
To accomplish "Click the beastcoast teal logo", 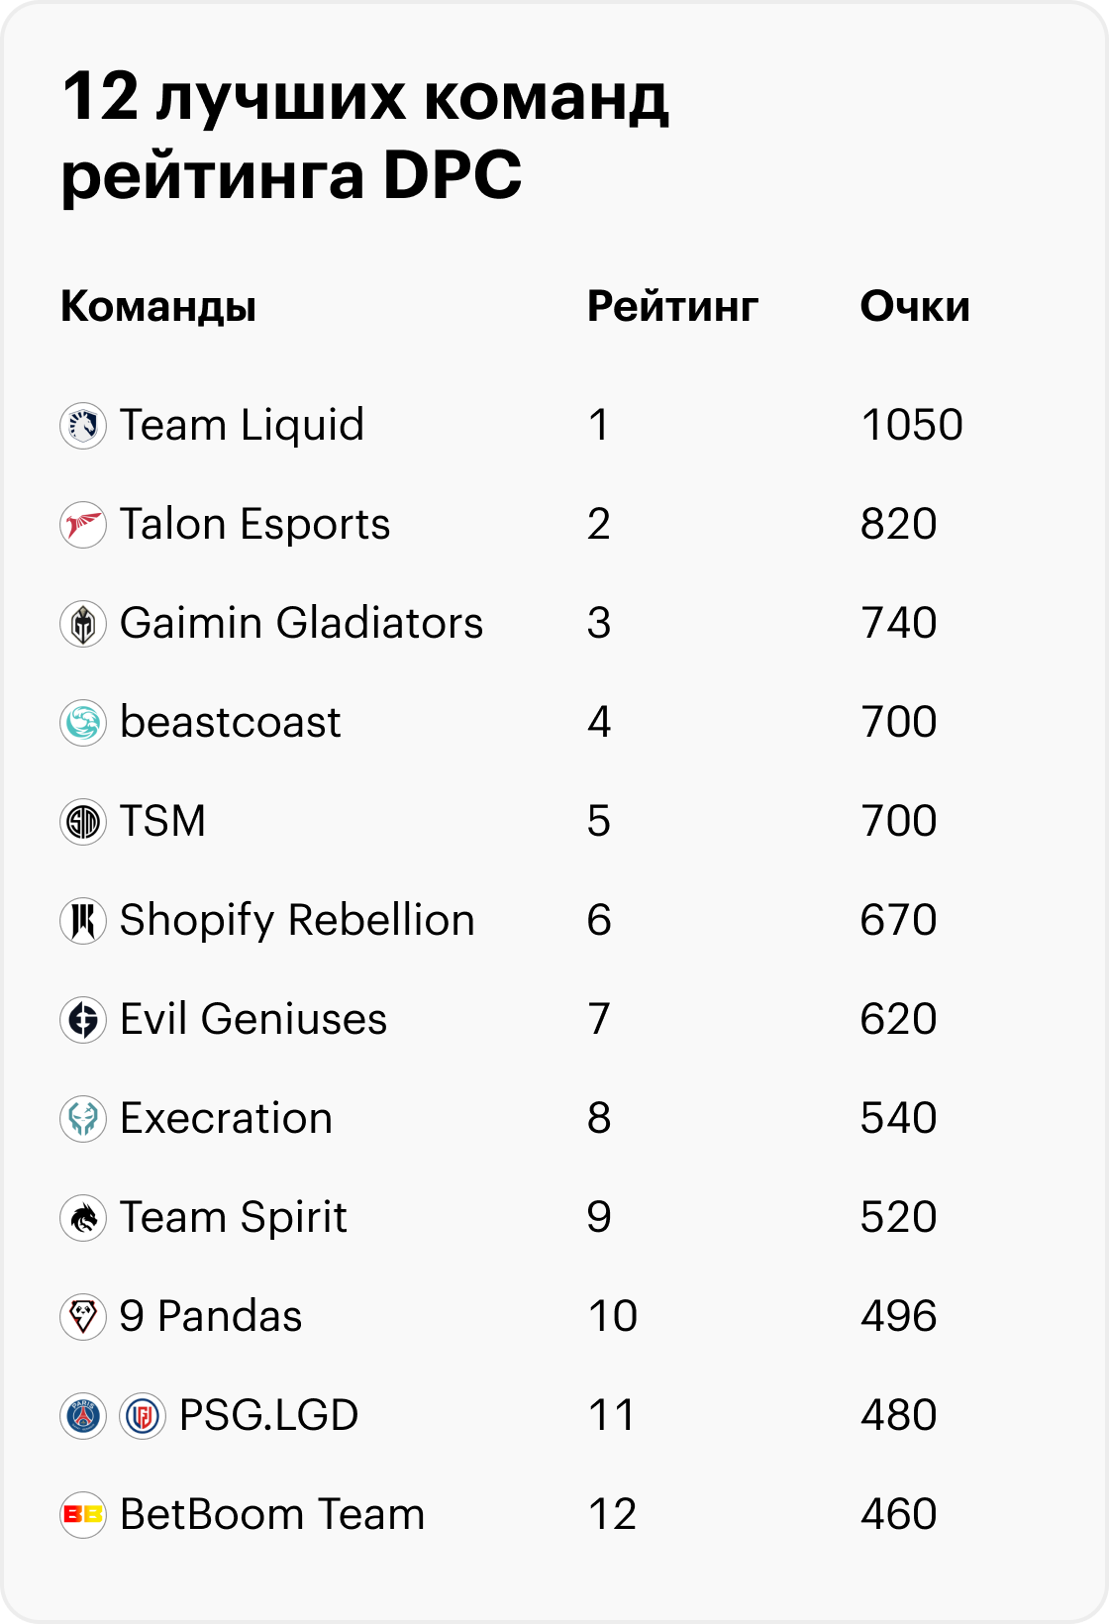I will click(x=83, y=723).
